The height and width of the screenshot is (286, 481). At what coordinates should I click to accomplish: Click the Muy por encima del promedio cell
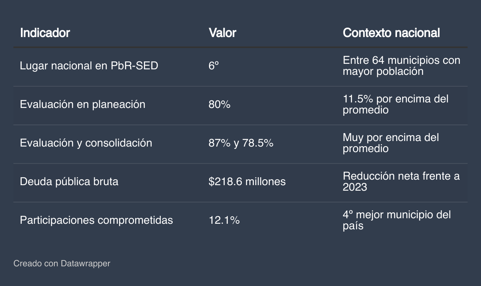click(x=391, y=143)
